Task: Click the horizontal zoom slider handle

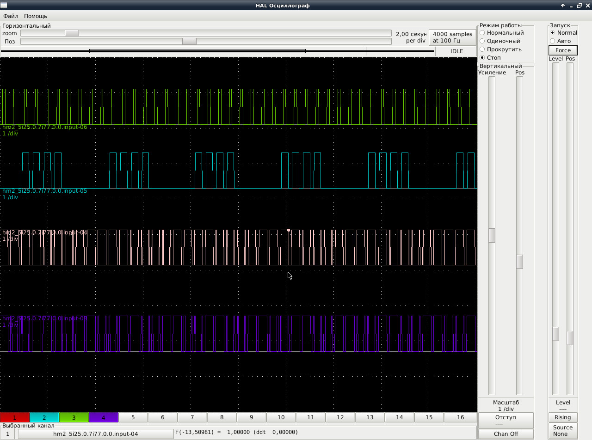Action: tap(72, 33)
